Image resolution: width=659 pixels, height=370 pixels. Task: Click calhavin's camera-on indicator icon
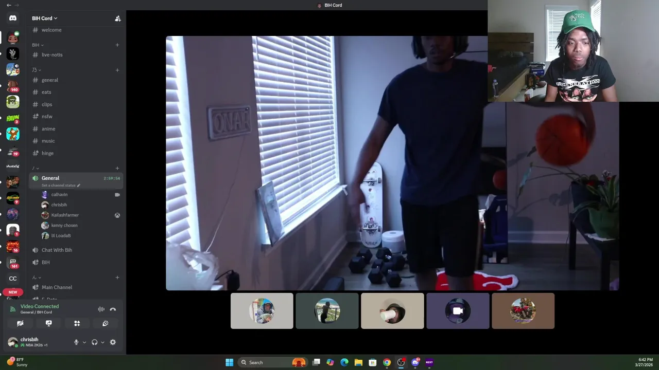[x=117, y=195]
